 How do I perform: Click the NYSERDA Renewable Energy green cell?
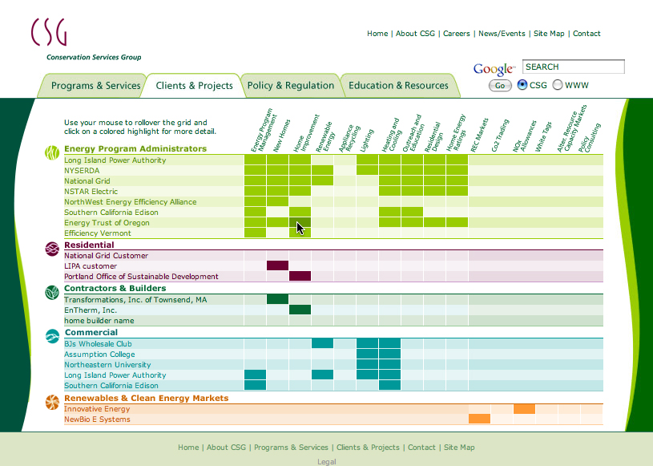(x=322, y=170)
